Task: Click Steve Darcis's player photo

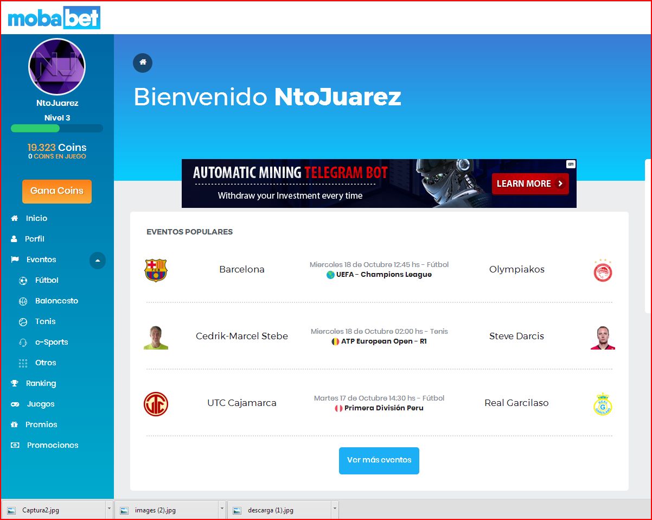Action: (x=603, y=338)
